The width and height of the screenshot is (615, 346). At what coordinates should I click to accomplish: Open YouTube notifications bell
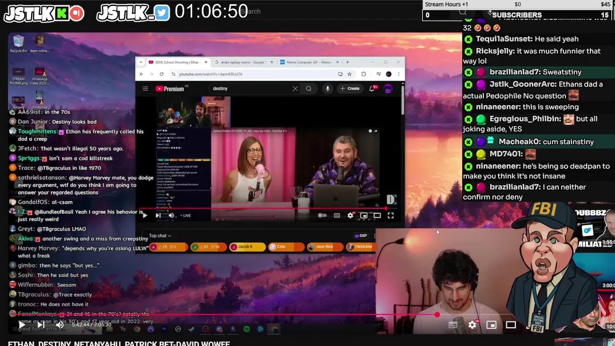372,88
